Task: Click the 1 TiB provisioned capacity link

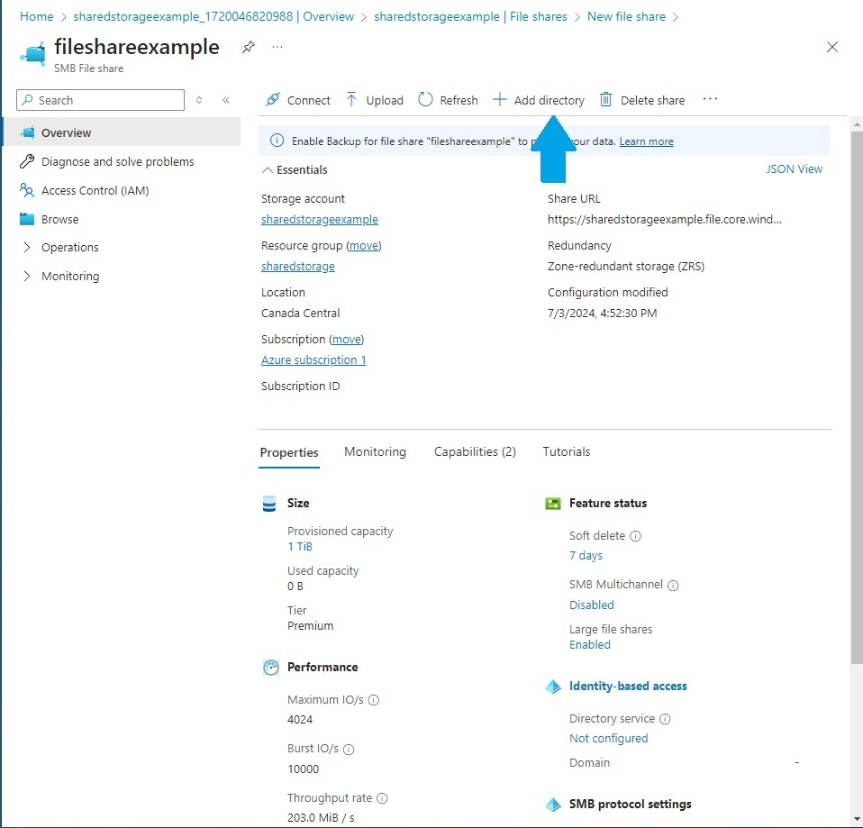Action: tap(300, 547)
